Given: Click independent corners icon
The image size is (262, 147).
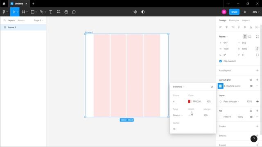Looking at the screenshot, I should [257, 55].
